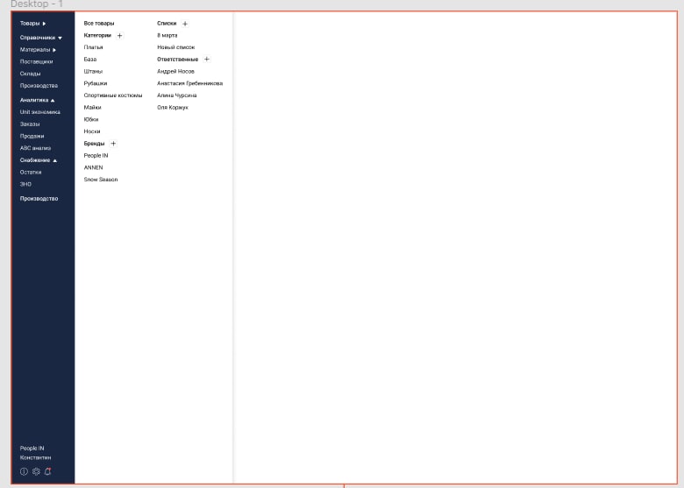This screenshot has width=684, height=488.
Task: Open Склады in the sidebar
Action: click(x=30, y=74)
